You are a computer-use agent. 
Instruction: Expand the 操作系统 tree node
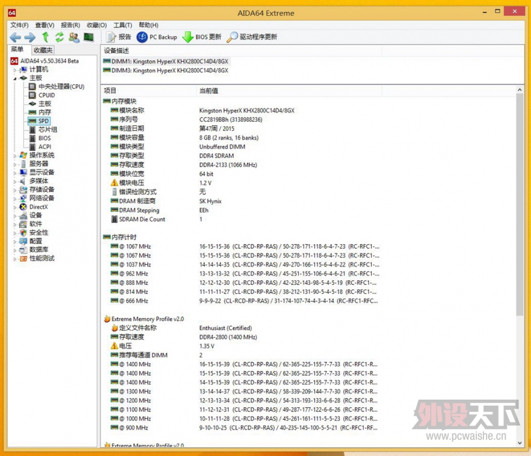coord(15,156)
